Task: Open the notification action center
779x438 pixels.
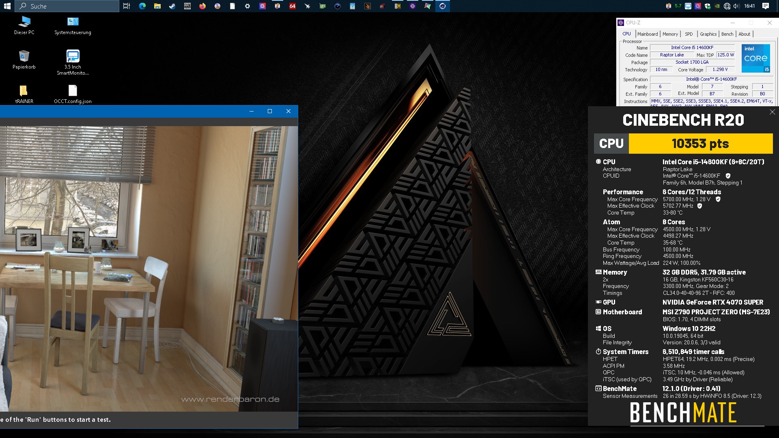Action: pos(766,6)
